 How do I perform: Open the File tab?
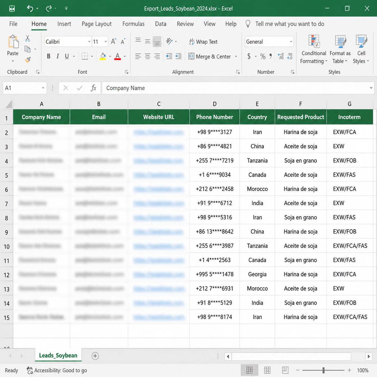point(13,24)
